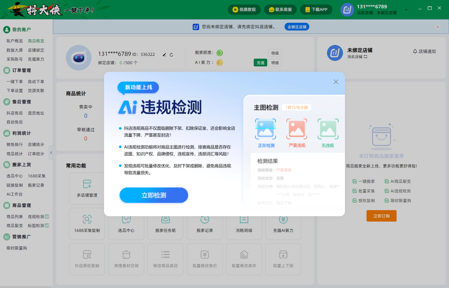The width and height of the screenshot is (449, 288).
Task: Open 限时限量购 in sidebar
Action: point(17,248)
